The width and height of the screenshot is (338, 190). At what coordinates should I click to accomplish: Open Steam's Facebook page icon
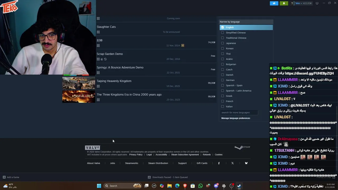pos(219,163)
